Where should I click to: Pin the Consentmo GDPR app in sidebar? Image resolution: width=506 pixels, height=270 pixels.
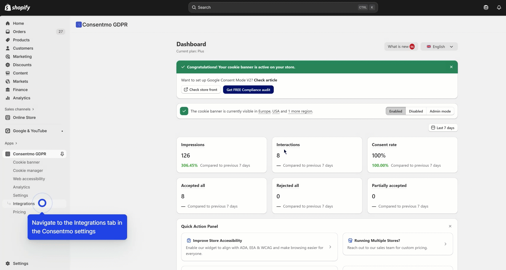point(62,154)
